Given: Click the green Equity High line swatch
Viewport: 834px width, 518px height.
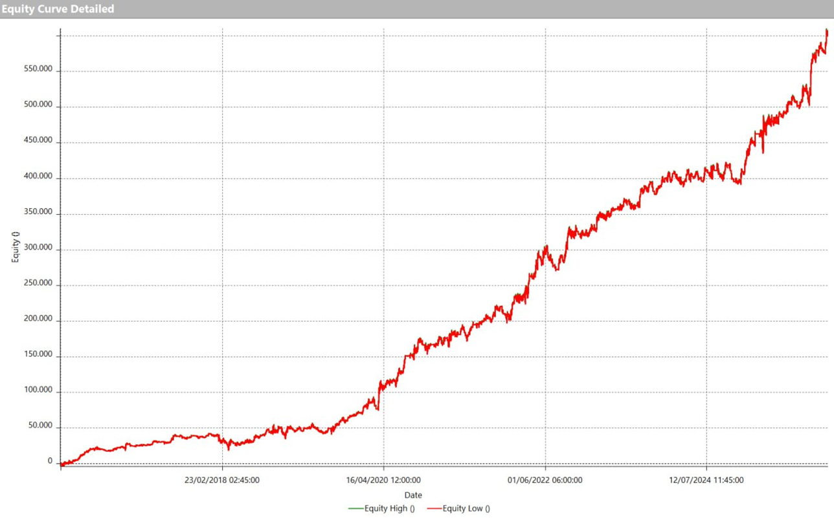Looking at the screenshot, I should (355, 509).
